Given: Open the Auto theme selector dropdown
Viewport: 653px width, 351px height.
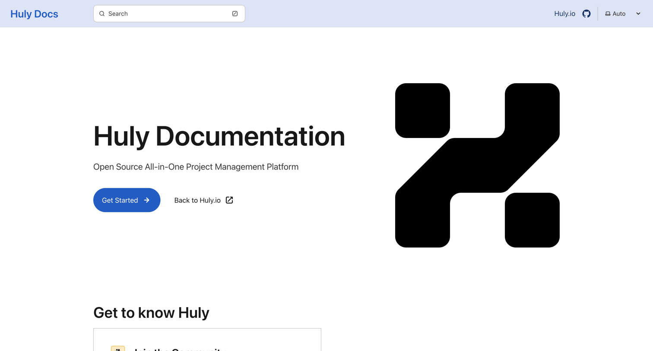Looking at the screenshot, I should (x=623, y=14).
